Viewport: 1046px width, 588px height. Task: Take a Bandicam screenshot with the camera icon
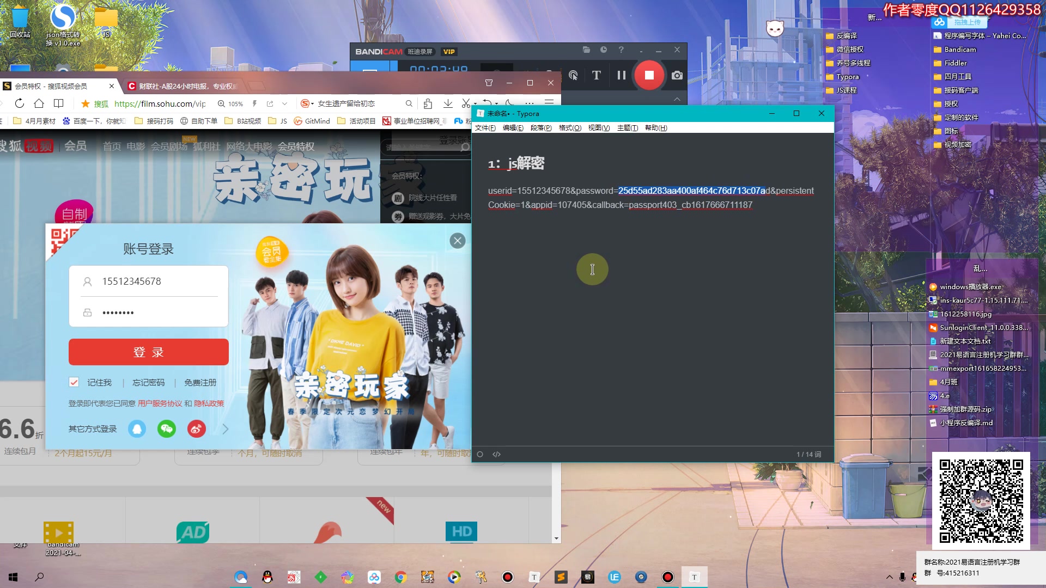[677, 75]
